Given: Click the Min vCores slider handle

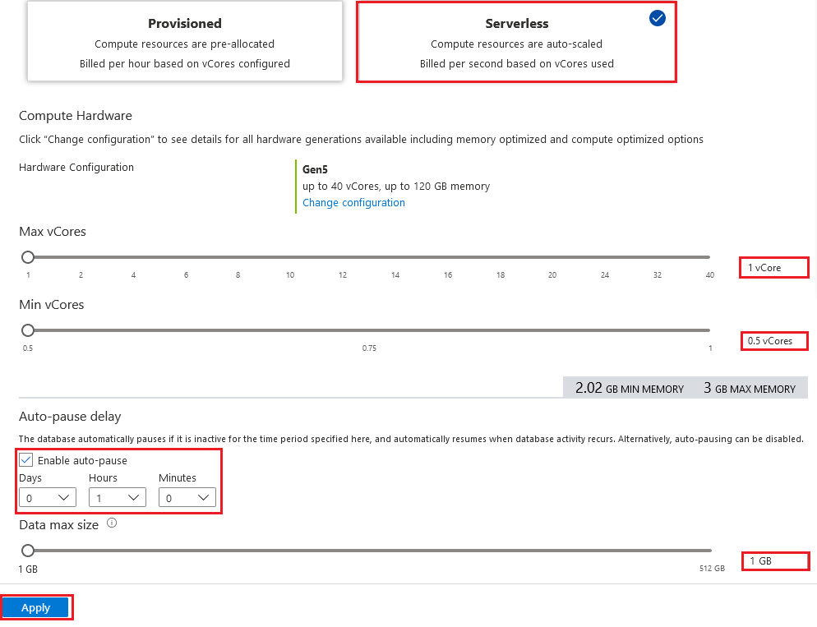Looking at the screenshot, I should [x=28, y=330].
